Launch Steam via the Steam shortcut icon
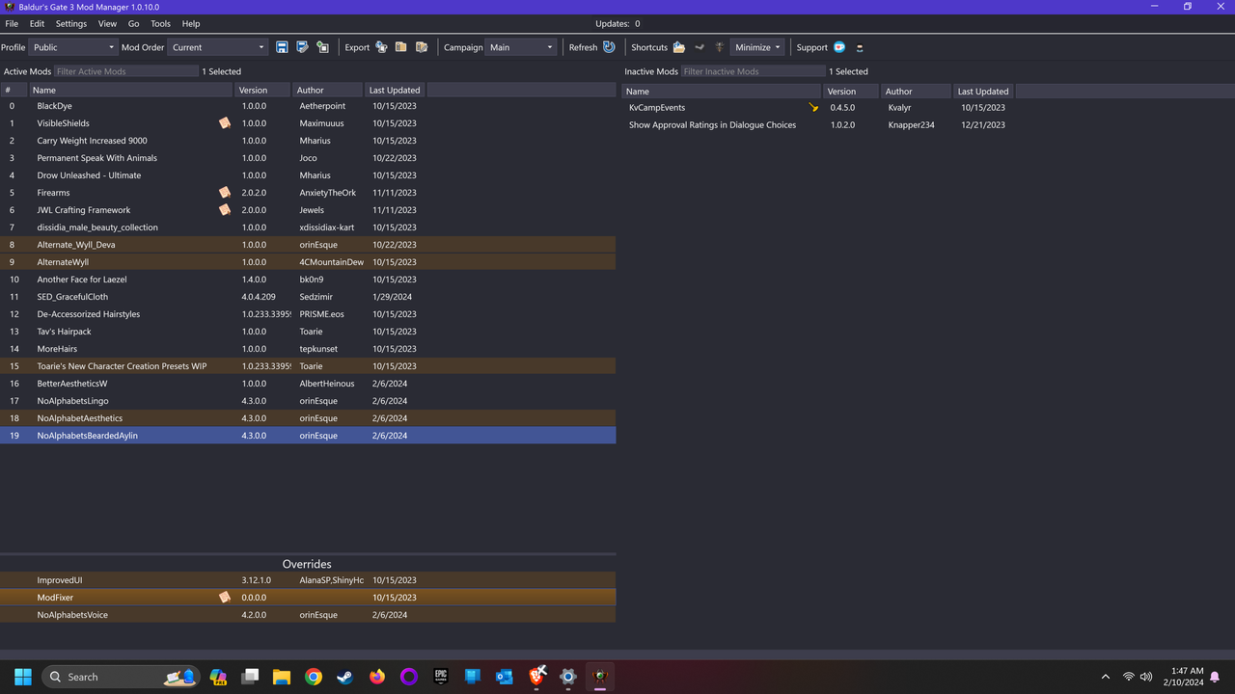Viewport: 1235px width, 694px height. 700,46
